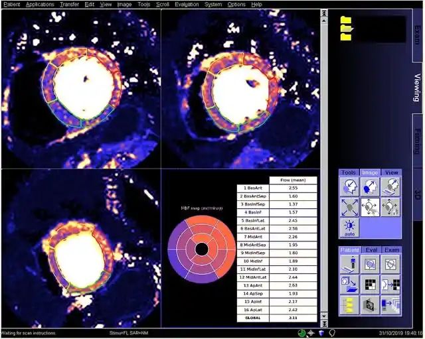Select the Patient subtask tab
425x339 pixels.
(x=349, y=249)
